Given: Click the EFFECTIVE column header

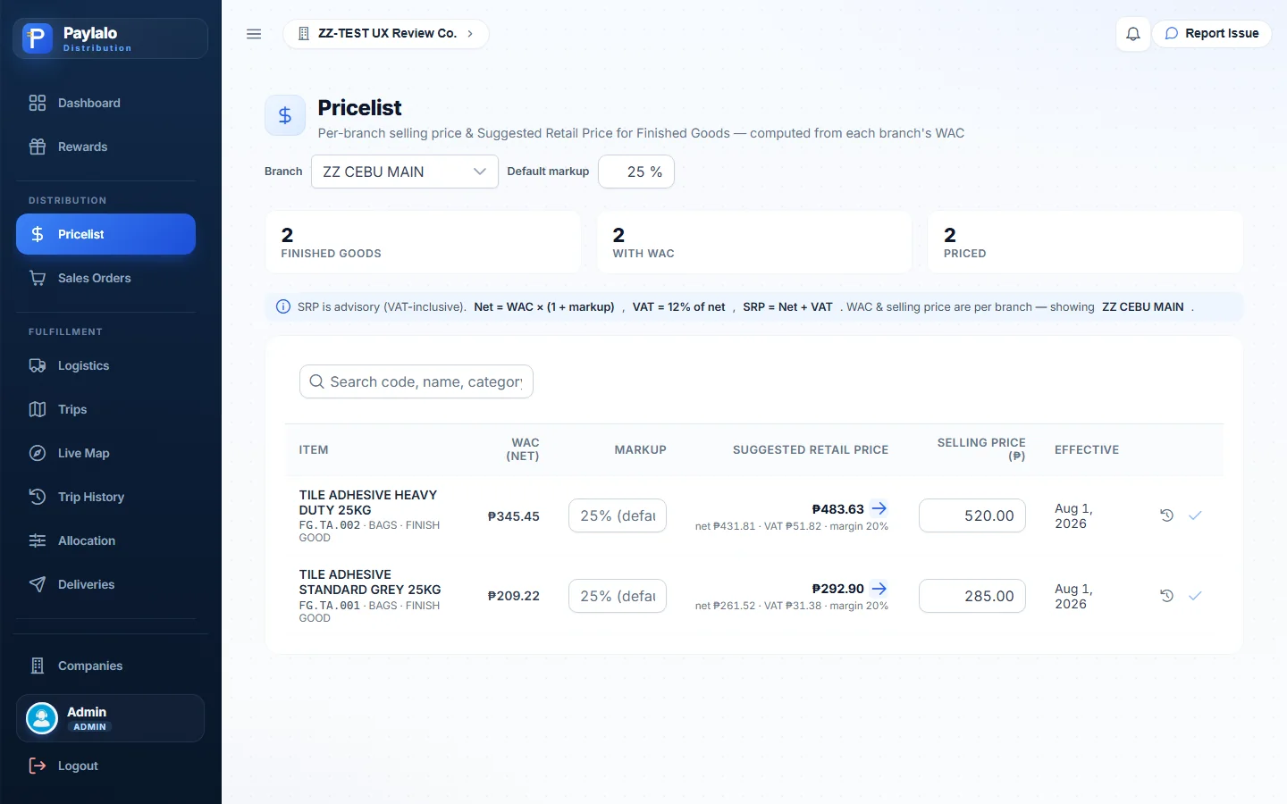Looking at the screenshot, I should (1087, 450).
